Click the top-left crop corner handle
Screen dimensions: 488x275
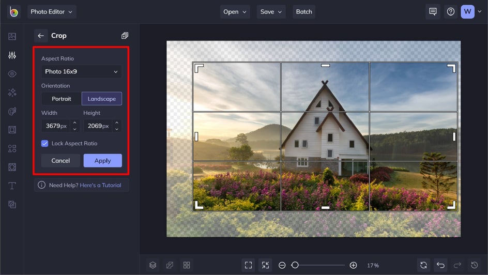coord(199,68)
